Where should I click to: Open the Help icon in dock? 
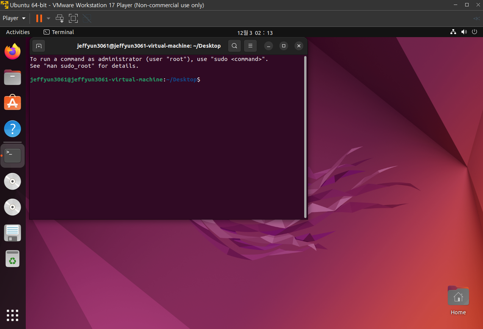(13, 129)
